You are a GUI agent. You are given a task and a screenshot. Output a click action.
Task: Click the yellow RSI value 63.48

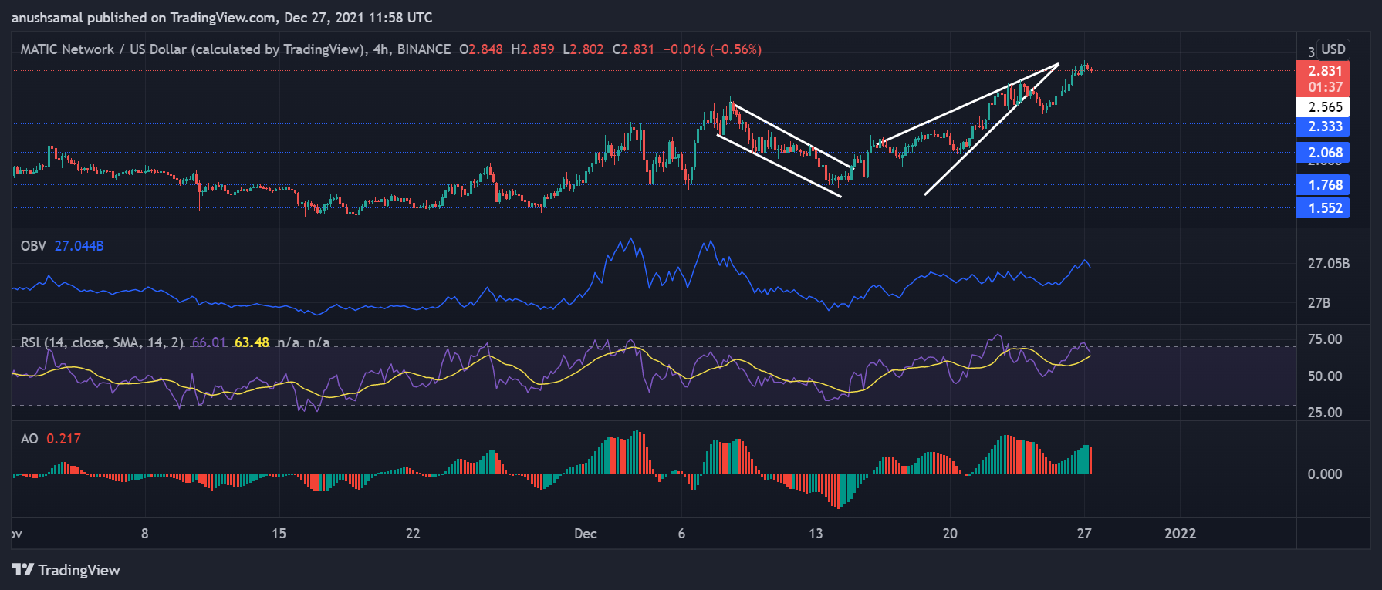click(x=252, y=342)
